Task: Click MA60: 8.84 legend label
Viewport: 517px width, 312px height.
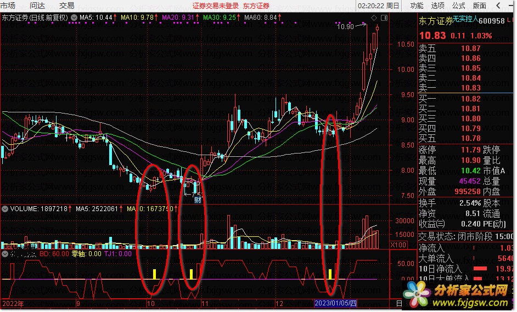Action: (x=261, y=18)
